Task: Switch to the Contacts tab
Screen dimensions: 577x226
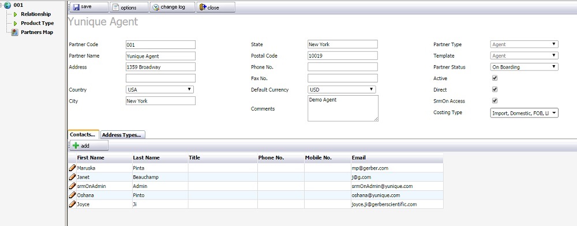Action: click(x=83, y=134)
